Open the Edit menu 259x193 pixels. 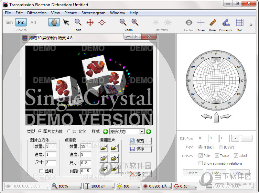[19, 13]
